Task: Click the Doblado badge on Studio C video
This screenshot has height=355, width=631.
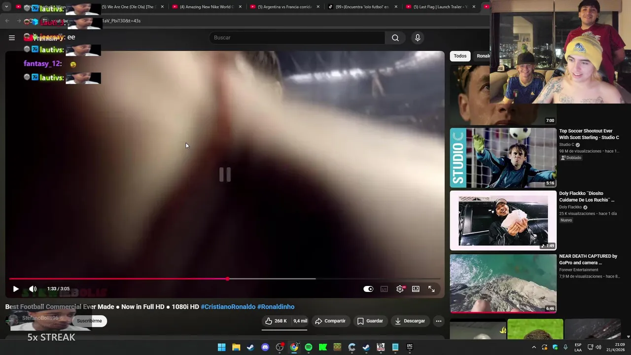Action: point(571,158)
